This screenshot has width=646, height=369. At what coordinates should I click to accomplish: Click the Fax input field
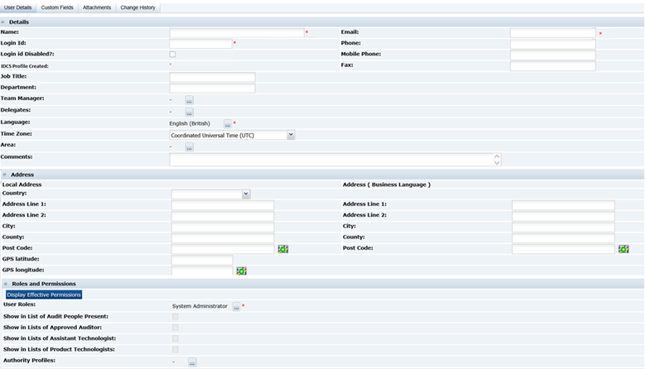click(x=553, y=66)
